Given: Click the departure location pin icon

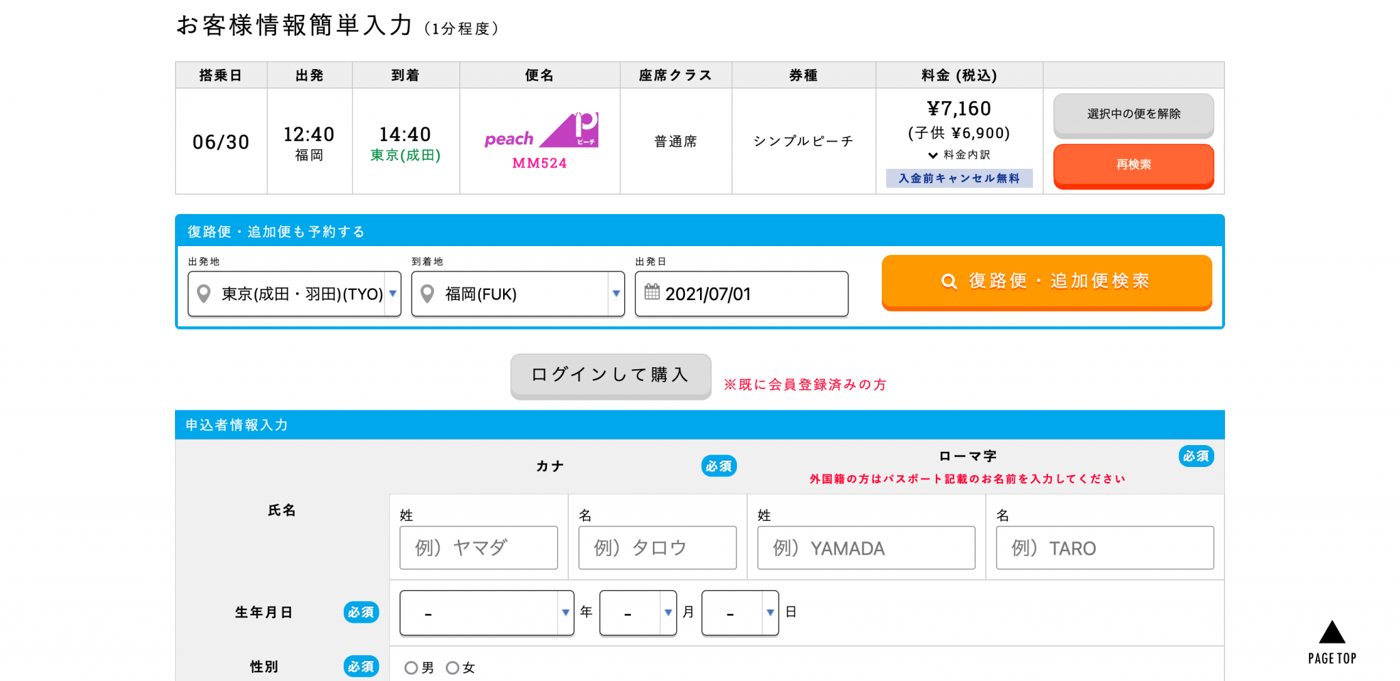Looking at the screenshot, I should (x=203, y=294).
